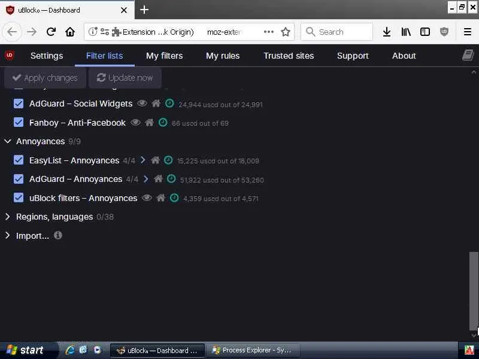Viewport: 479px width, 359px height.
Task: Open the Support tab
Action: pyautogui.click(x=353, y=56)
